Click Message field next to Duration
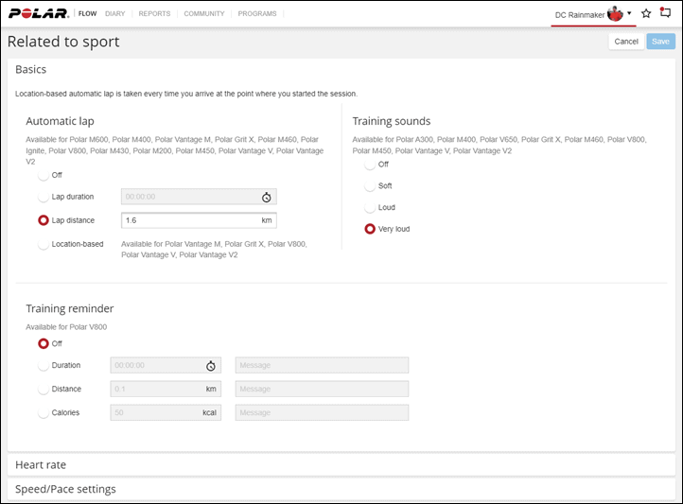Screen dimensions: 683x504 322,365
